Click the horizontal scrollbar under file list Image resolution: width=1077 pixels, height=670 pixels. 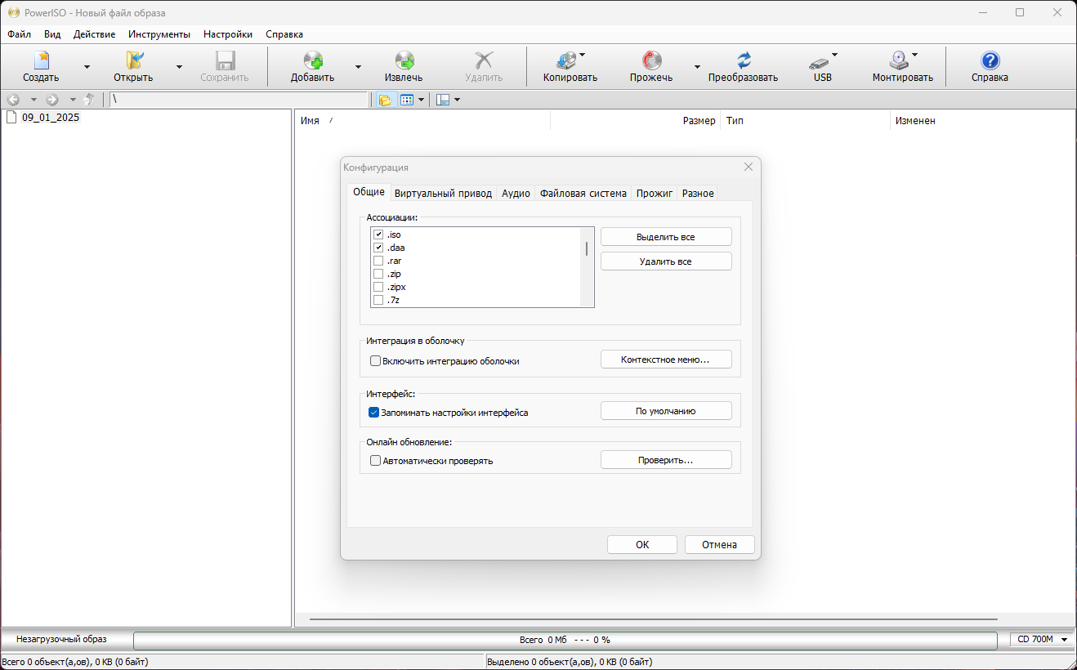(654, 619)
